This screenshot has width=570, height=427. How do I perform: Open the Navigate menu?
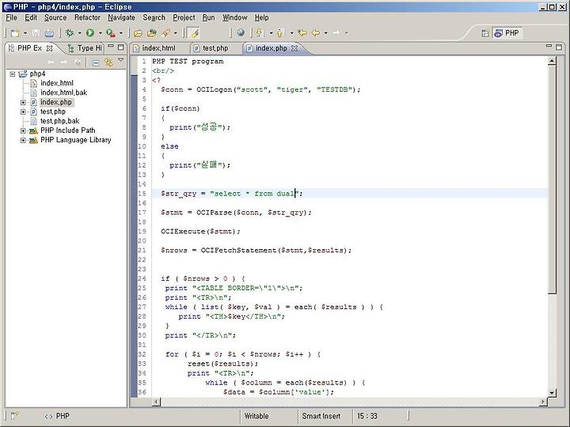coord(121,17)
